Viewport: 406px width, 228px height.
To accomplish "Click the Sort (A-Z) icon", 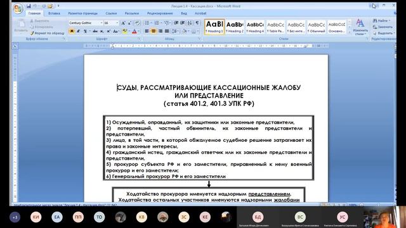I will [x=190, y=23].
